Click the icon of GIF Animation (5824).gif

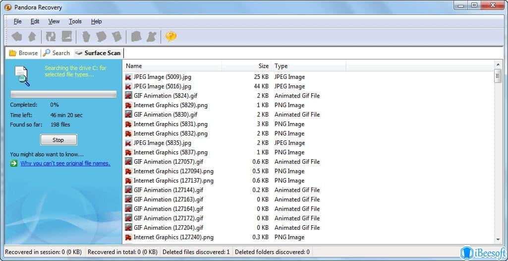click(x=128, y=96)
